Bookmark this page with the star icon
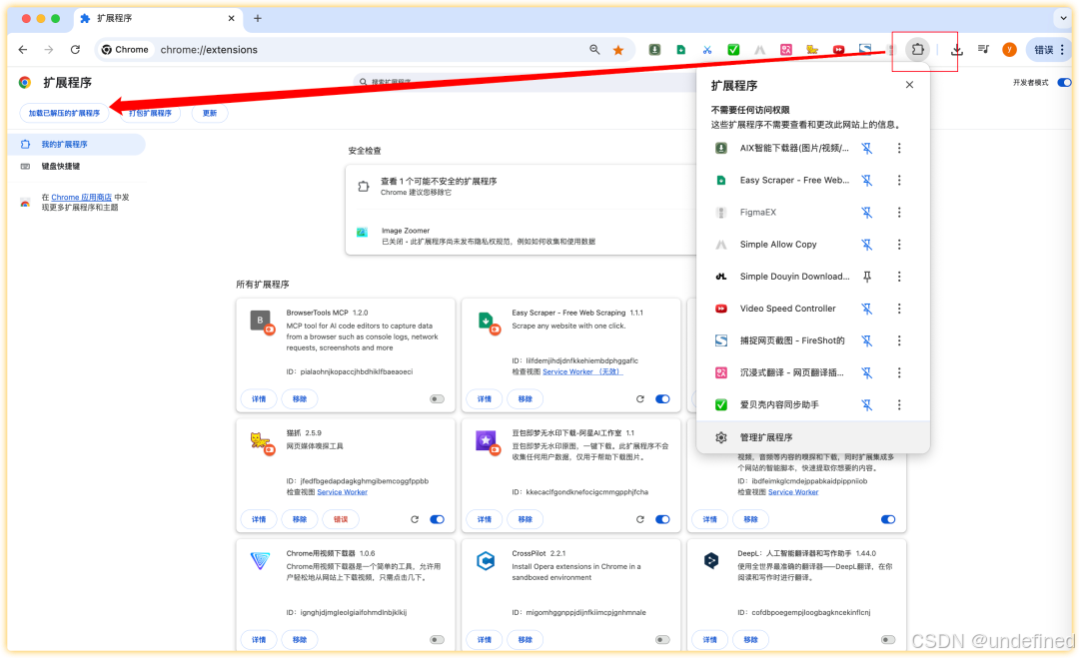The height and width of the screenshot is (658, 1079). click(618, 50)
